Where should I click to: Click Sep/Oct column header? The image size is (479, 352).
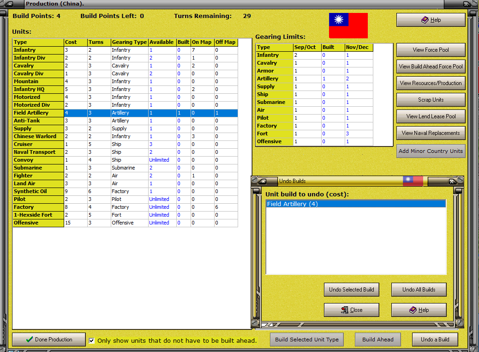coord(307,48)
